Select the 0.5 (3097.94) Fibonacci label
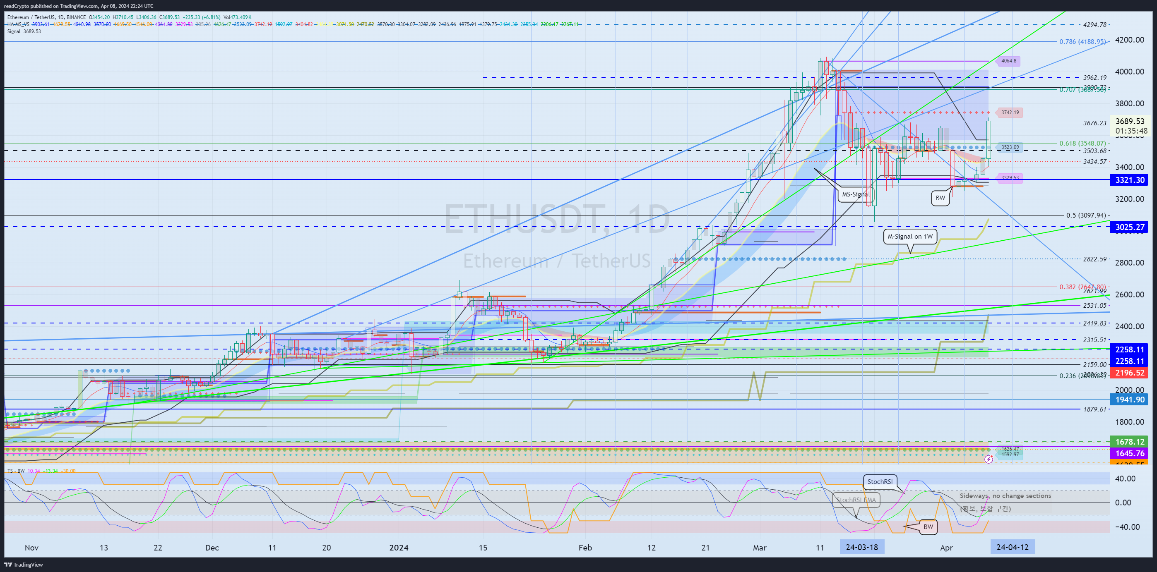1157x572 pixels. [x=1086, y=215]
